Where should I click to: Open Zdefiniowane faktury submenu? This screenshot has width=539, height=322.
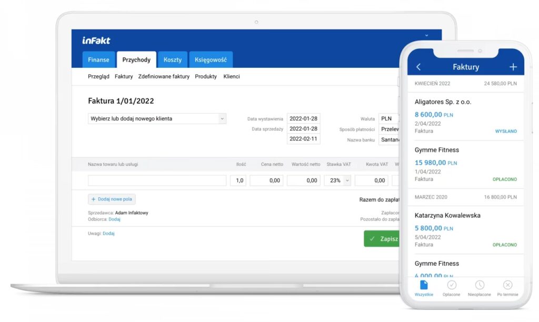tap(164, 77)
